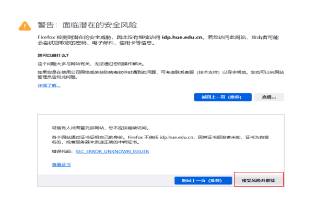The width and height of the screenshot is (328, 199).
Task: Click the lower 返回上一页（推荐） button in advanced panel
Action: click(203, 180)
